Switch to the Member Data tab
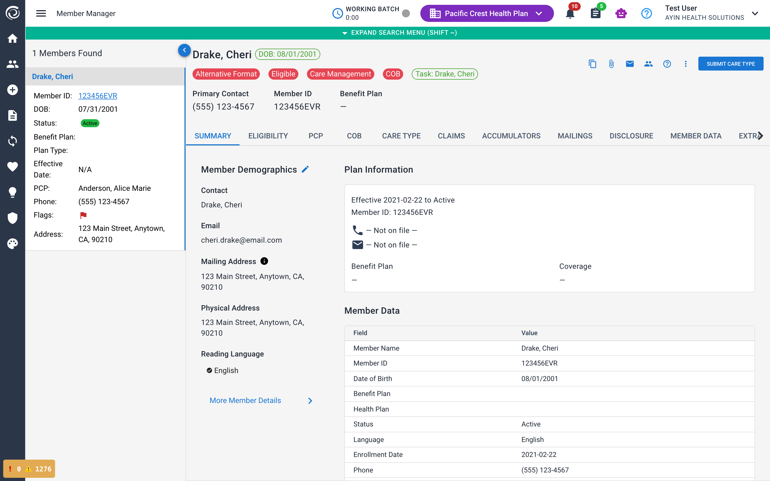 pyautogui.click(x=696, y=136)
